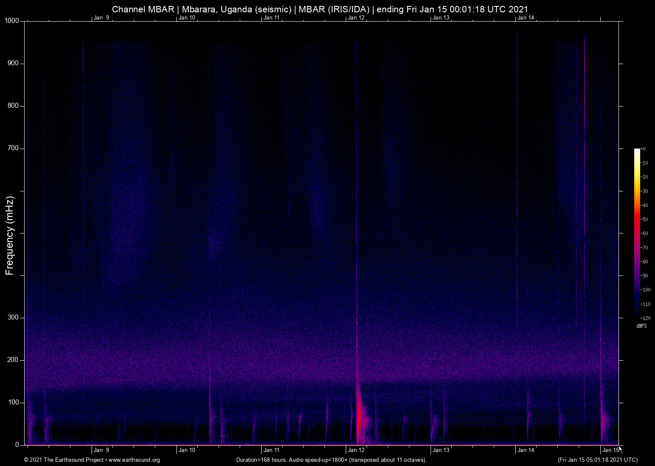Click the spectrogram title starting 'Channel MBAR'
This screenshot has width=655, height=466.
pyautogui.click(x=320, y=9)
